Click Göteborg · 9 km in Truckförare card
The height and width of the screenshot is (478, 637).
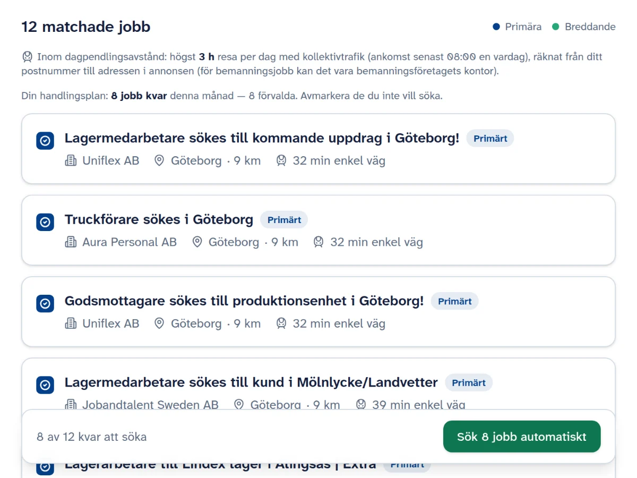[x=253, y=242]
